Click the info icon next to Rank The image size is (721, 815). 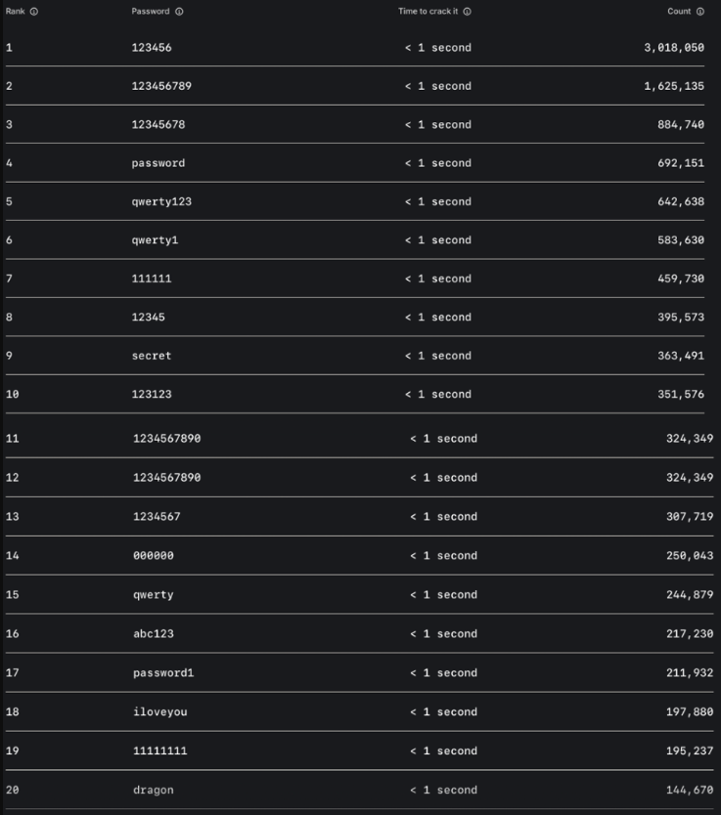34,12
